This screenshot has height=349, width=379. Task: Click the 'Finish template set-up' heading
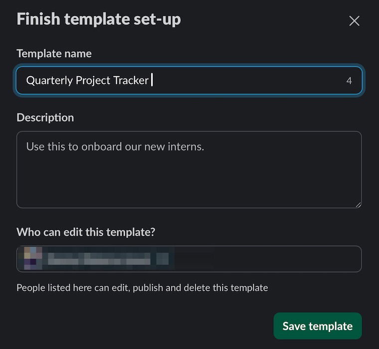(99, 19)
